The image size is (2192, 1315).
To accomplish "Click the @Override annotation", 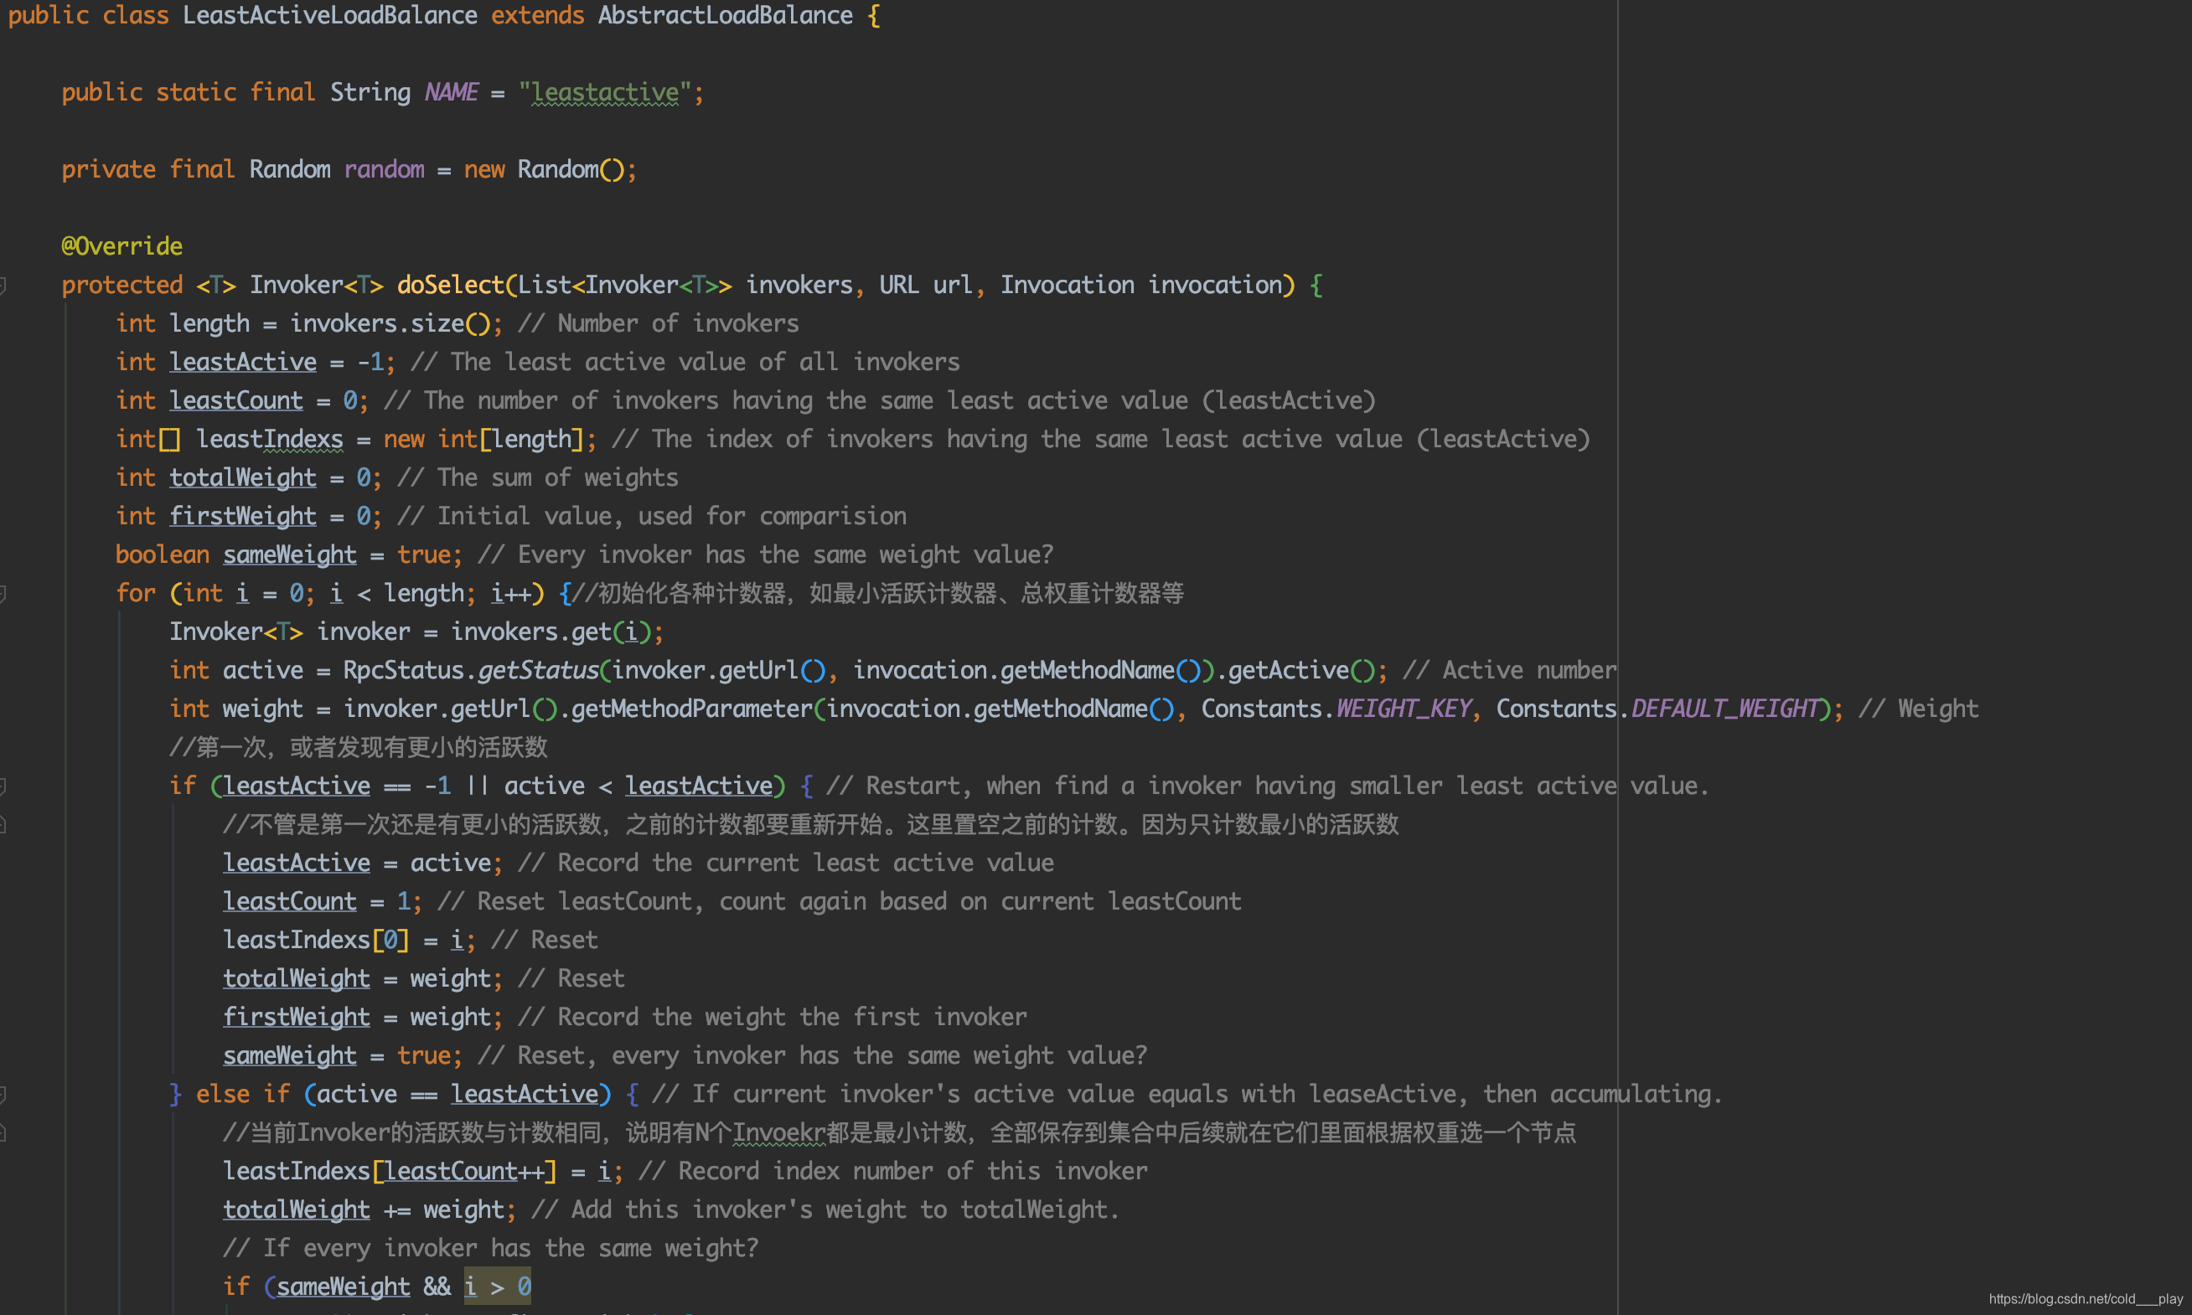I will (x=121, y=246).
